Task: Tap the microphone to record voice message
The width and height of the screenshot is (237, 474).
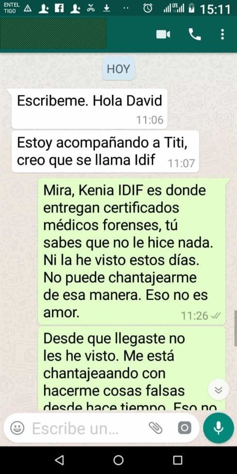Action: coord(218,428)
